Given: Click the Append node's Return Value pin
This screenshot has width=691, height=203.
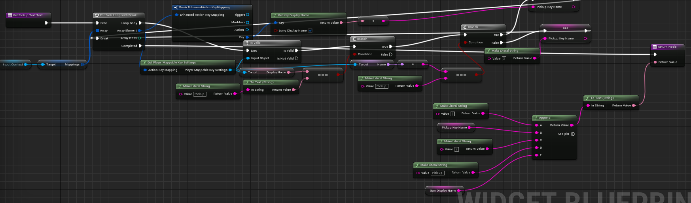Looking at the screenshot, I should [x=572, y=125].
